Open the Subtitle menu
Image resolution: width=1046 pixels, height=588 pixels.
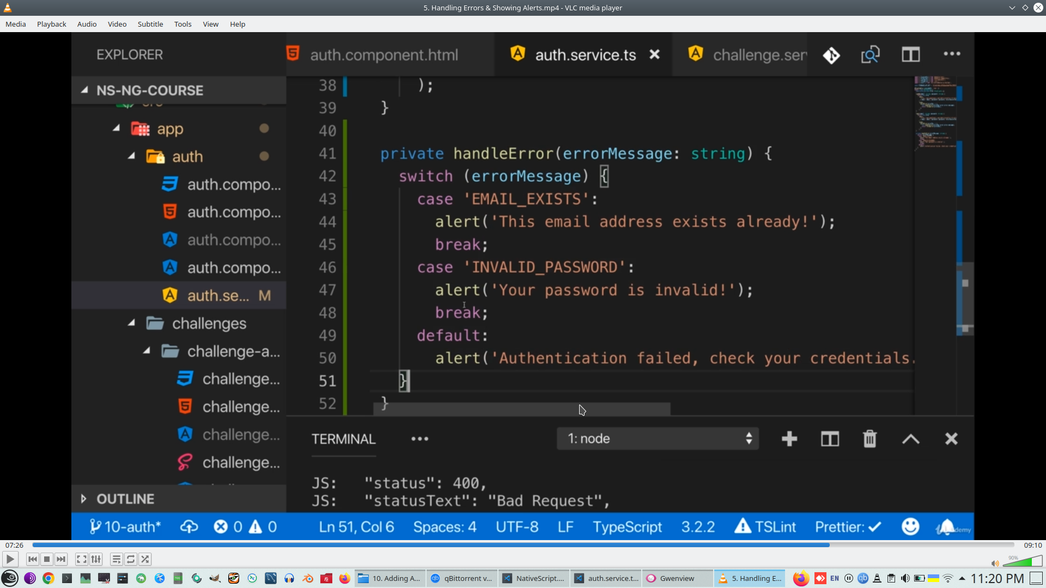click(150, 24)
